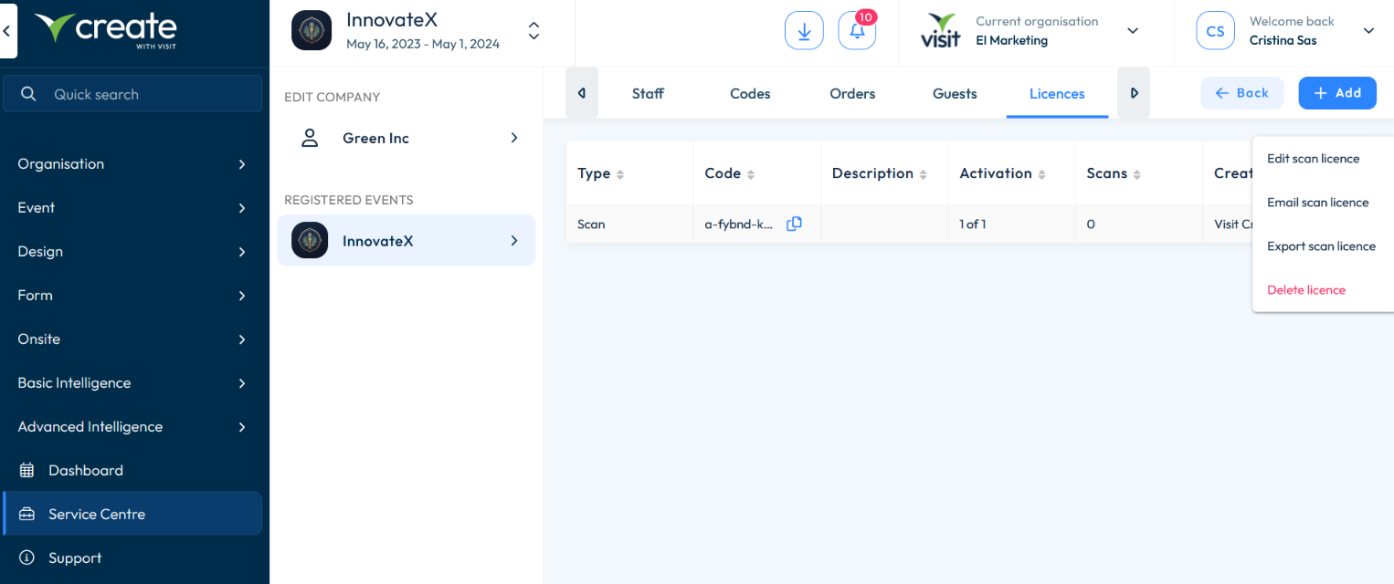Click the Support info icon

tap(26, 558)
